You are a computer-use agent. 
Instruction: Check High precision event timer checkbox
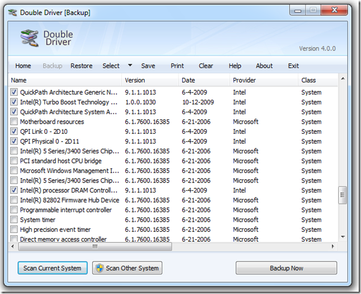pos(14,229)
